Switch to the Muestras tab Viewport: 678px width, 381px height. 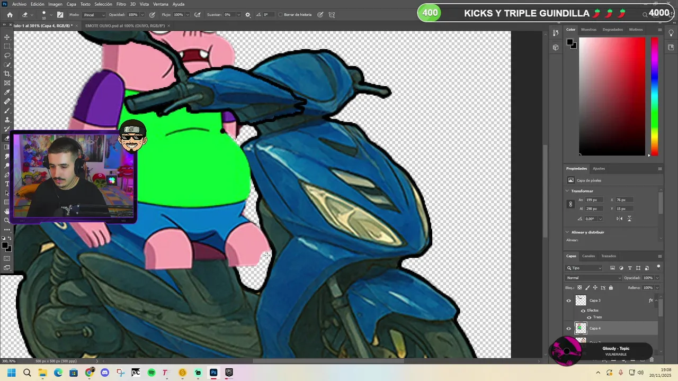point(588,30)
